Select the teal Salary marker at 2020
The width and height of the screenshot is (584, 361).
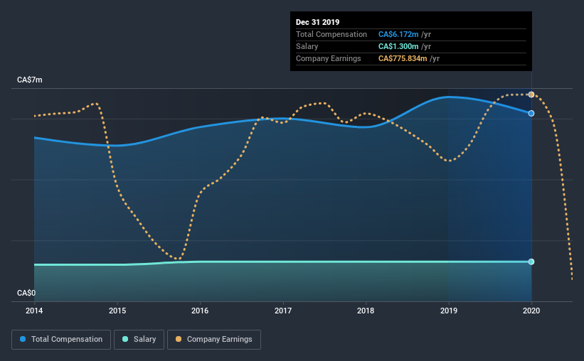531,262
